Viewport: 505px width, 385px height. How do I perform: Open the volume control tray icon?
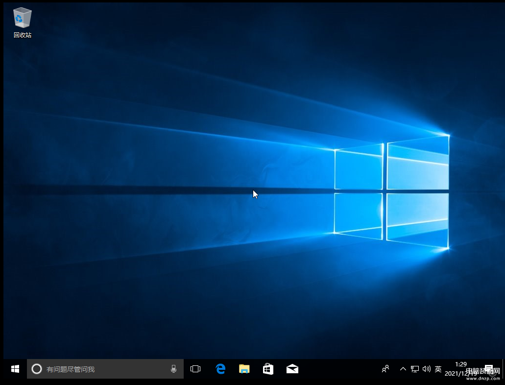pyautogui.click(x=427, y=369)
